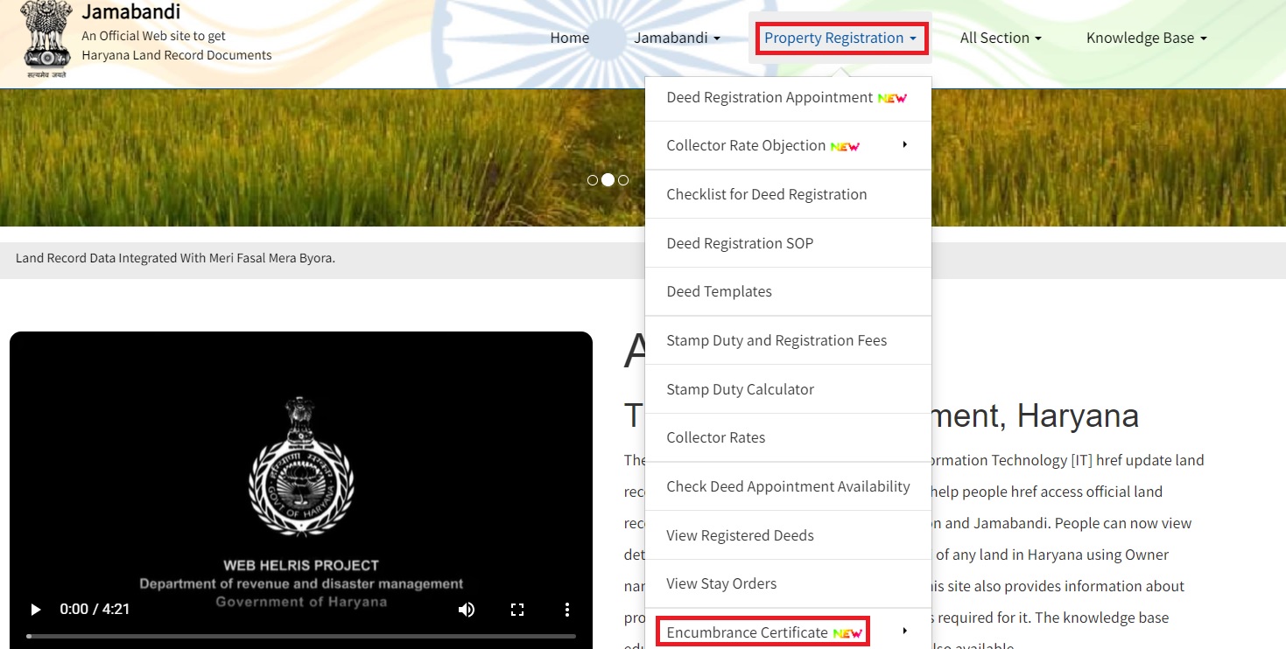This screenshot has height=649, width=1286.
Task: Open the Stamp Duty Calculator
Action: (x=740, y=388)
